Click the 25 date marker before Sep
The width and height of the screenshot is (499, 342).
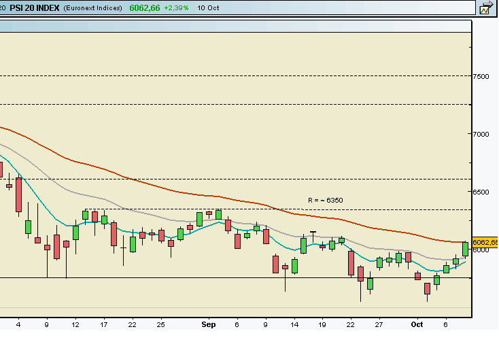pos(161,325)
